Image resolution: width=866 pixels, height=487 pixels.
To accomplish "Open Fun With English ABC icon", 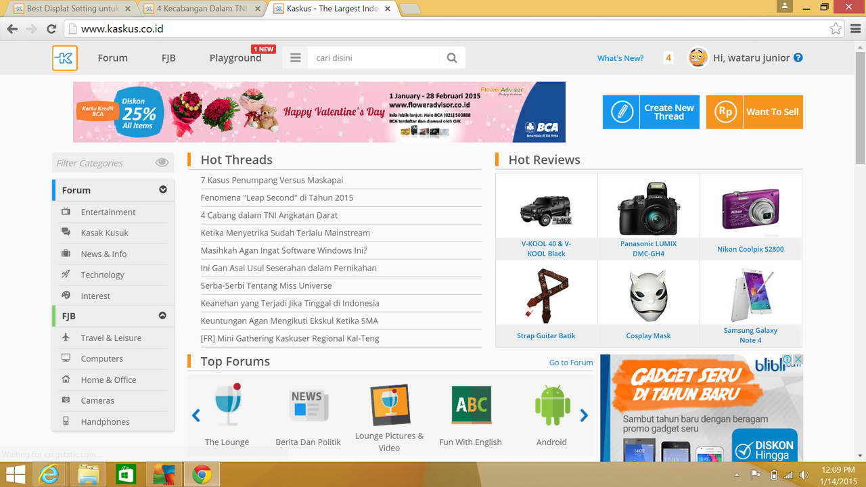I will click(x=471, y=405).
